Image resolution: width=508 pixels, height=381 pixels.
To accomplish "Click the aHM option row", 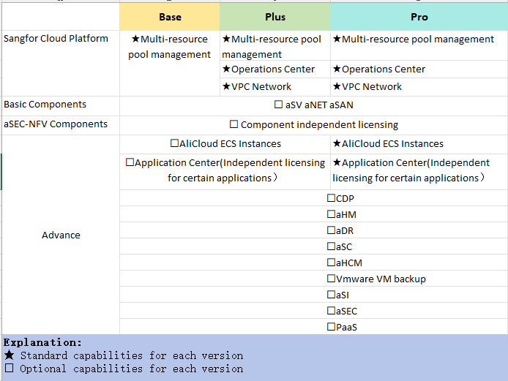I will click(313, 214).
